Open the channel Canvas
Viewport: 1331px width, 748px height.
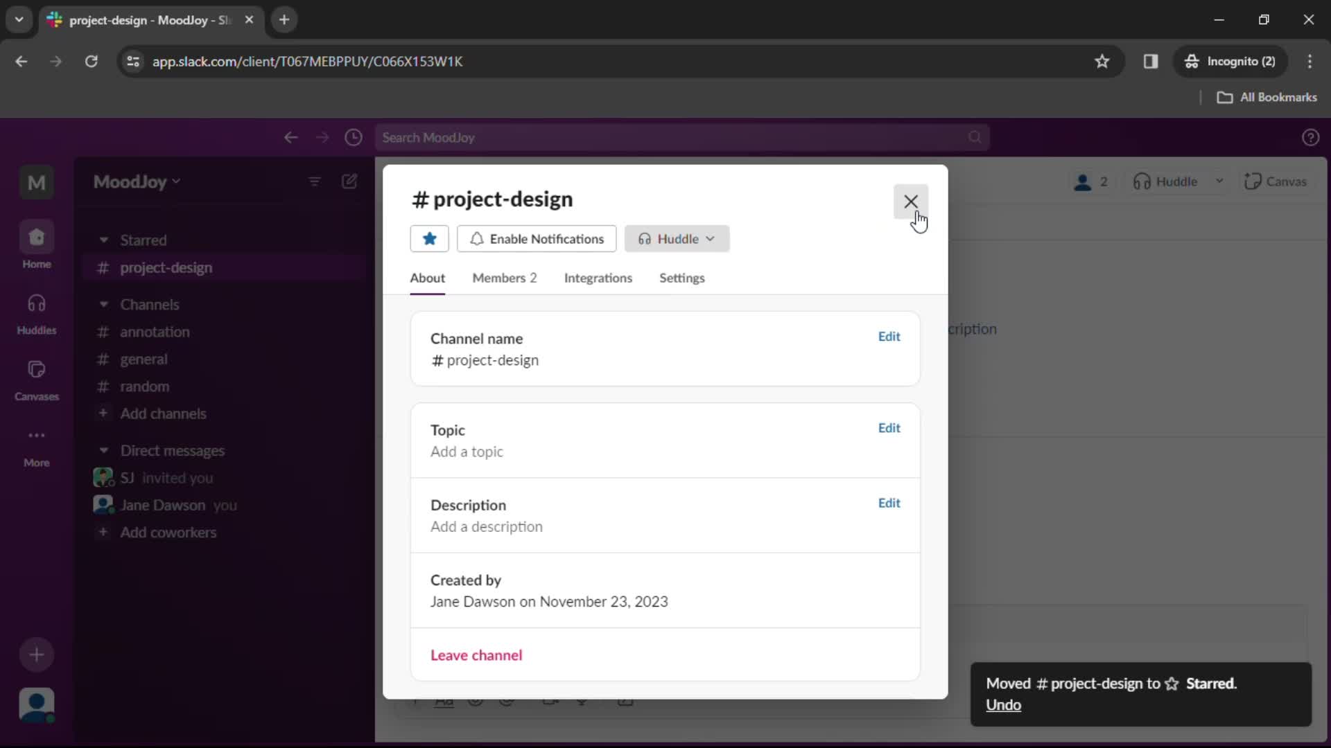1276,181
